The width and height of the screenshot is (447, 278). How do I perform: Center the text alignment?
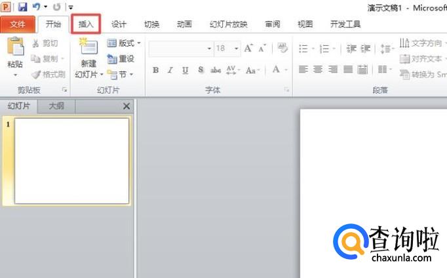point(318,69)
